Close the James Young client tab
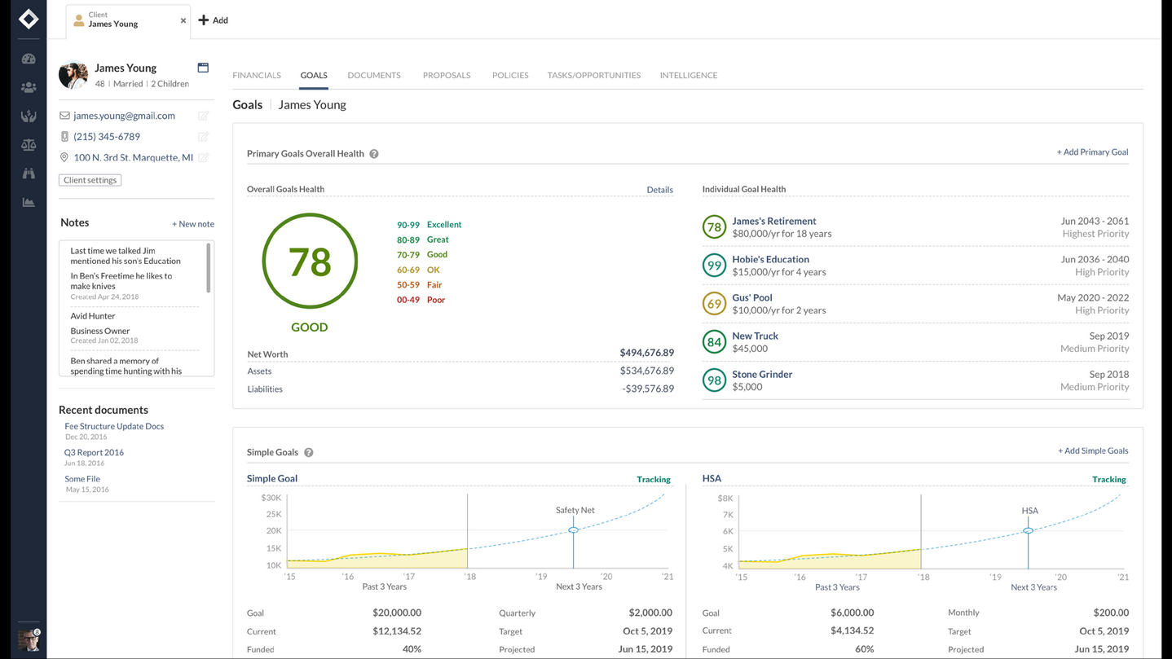 click(x=183, y=20)
